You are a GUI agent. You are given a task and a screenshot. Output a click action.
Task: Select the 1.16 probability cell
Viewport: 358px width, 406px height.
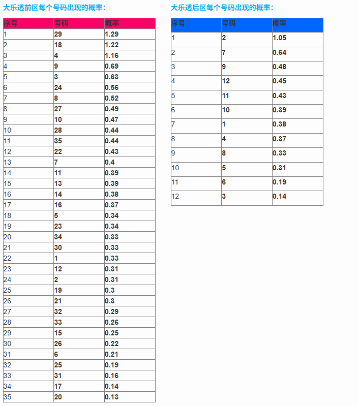tap(111, 55)
